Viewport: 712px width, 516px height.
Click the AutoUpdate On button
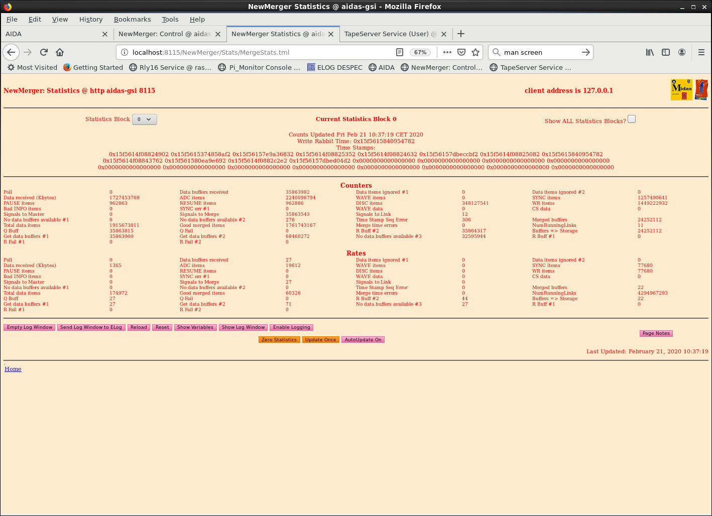(363, 340)
